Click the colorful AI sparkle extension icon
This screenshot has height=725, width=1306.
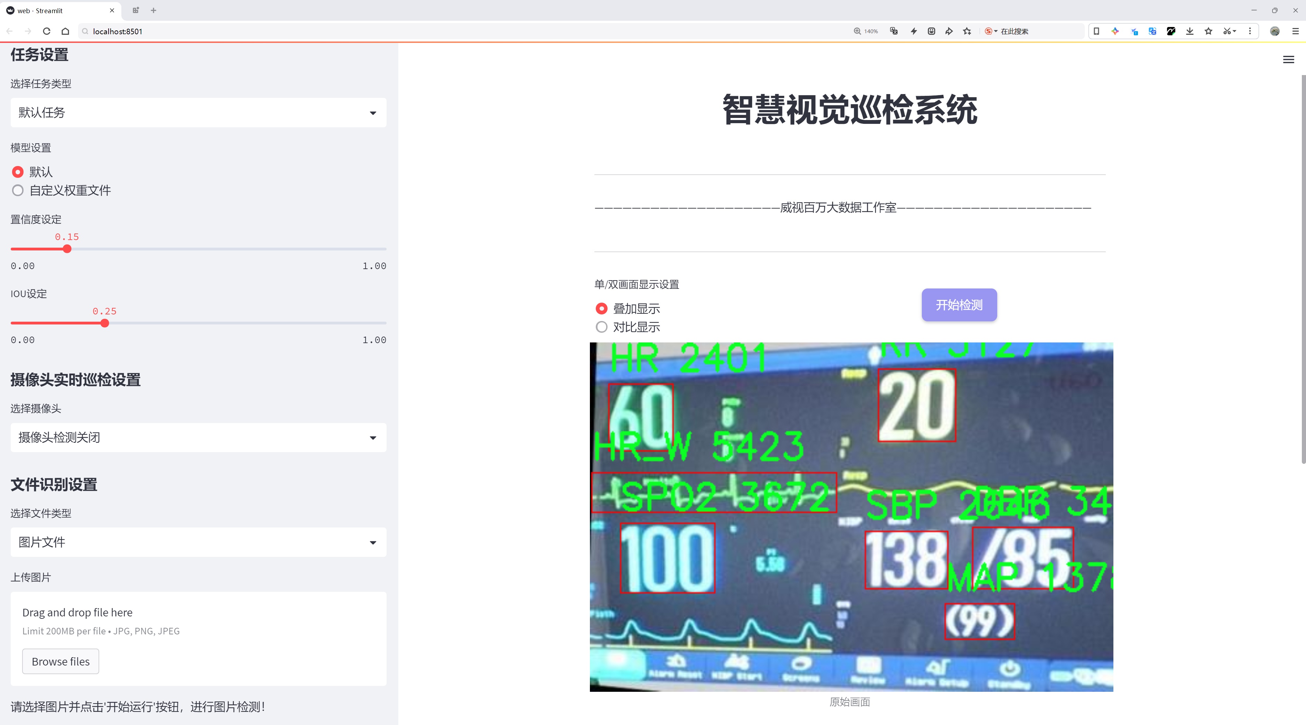coord(1115,31)
